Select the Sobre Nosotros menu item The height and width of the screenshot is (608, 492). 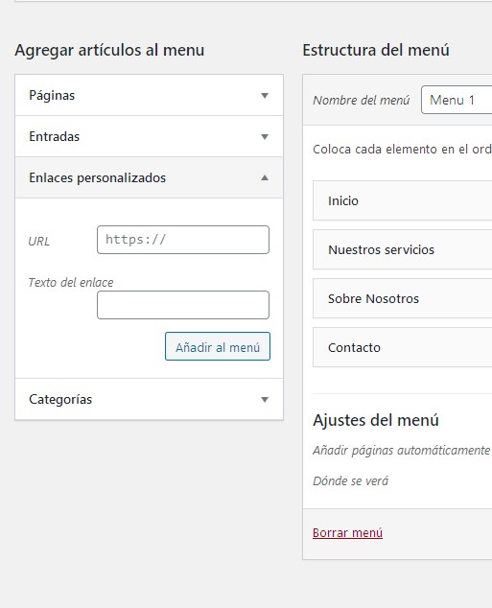(x=403, y=298)
